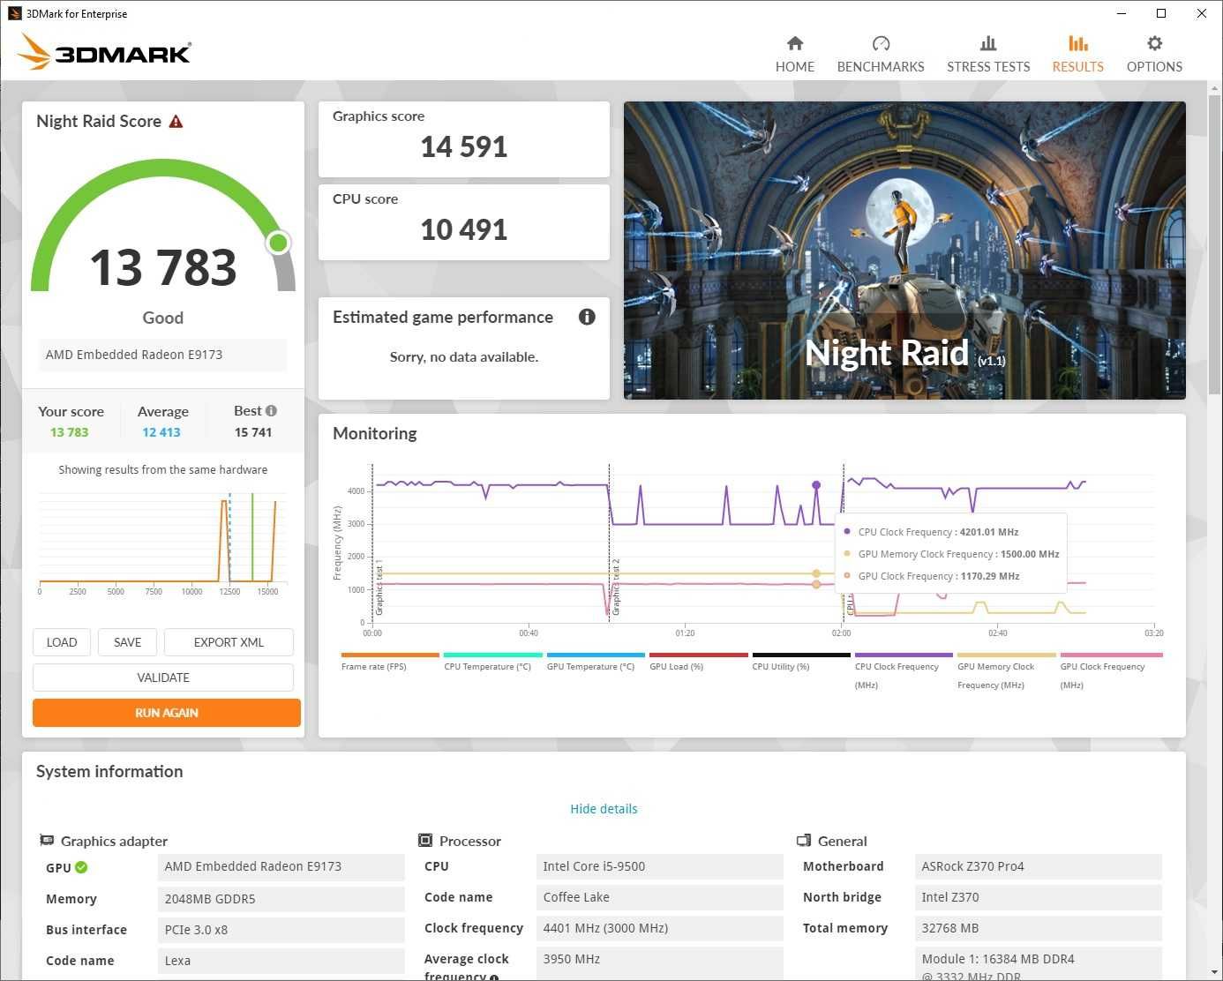This screenshot has width=1223, height=981.
Task: Click the EXPORT XML button
Action: [229, 642]
